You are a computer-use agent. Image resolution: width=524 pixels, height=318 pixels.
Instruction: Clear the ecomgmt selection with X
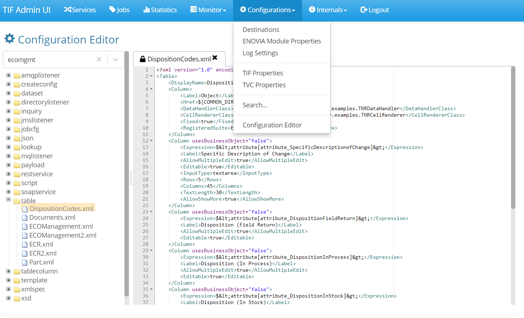click(99, 60)
